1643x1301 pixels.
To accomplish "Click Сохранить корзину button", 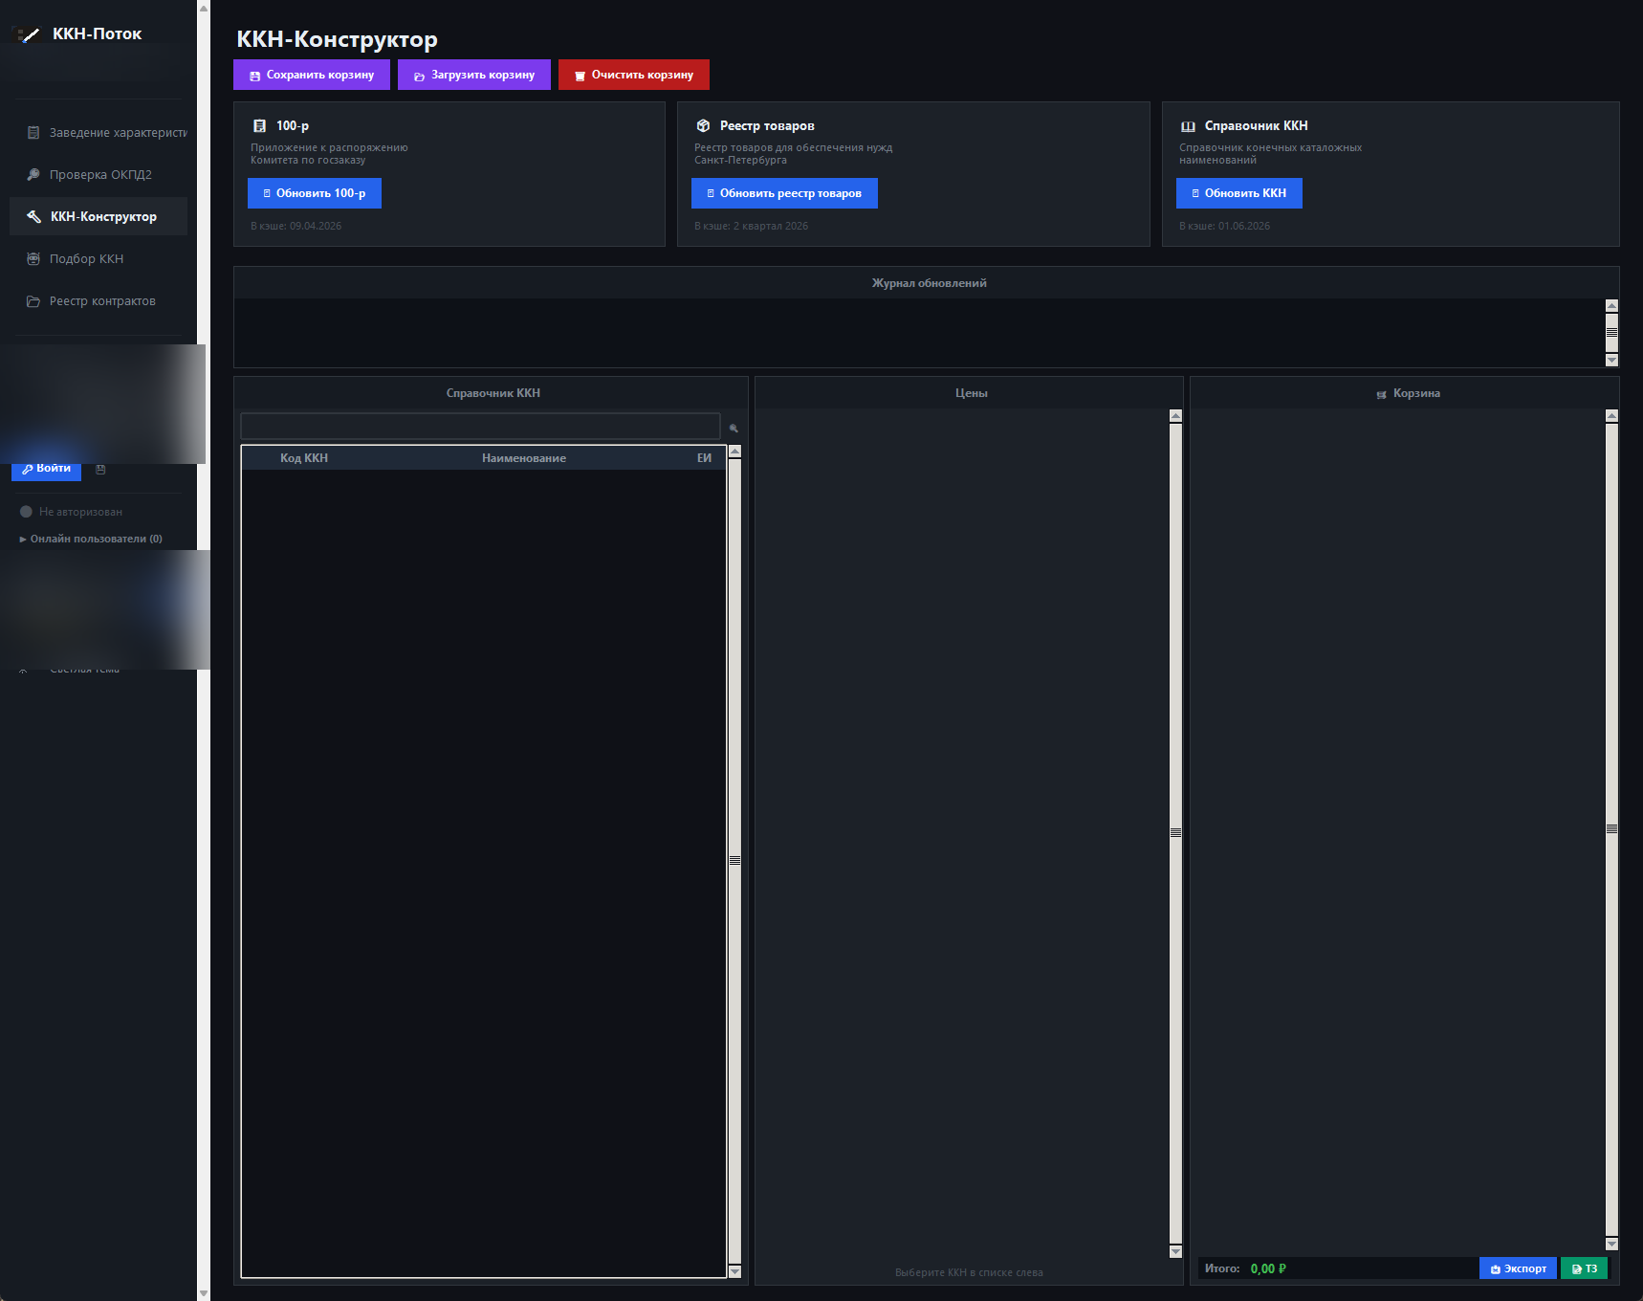I will [x=312, y=75].
